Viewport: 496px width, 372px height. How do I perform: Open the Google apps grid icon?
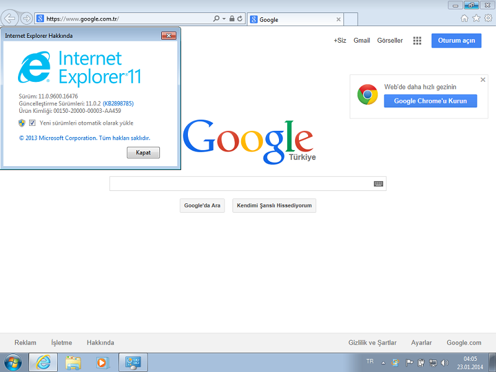417,40
